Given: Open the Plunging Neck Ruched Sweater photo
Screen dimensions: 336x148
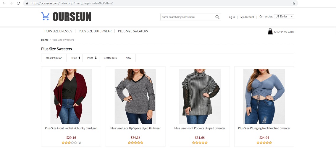Looking at the screenshot, I should pyautogui.click(x=264, y=96).
